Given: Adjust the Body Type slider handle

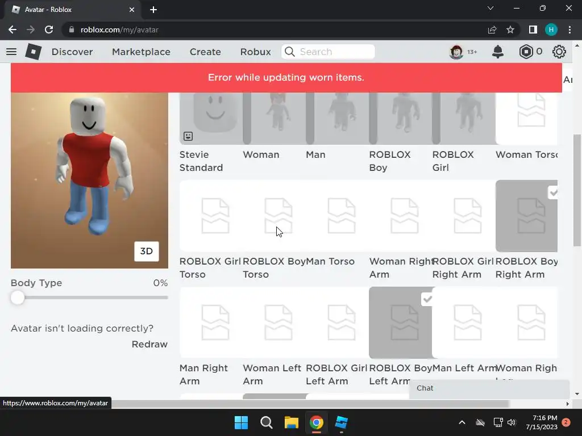Looking at the screenshot, I should pyautogui.click(x=17, y=297).
